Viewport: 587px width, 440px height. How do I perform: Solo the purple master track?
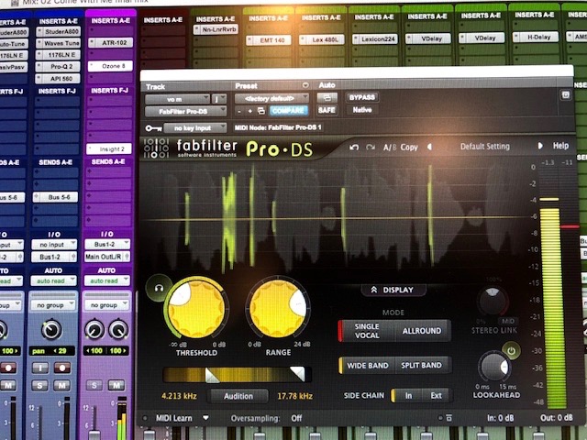pos(94,385)
